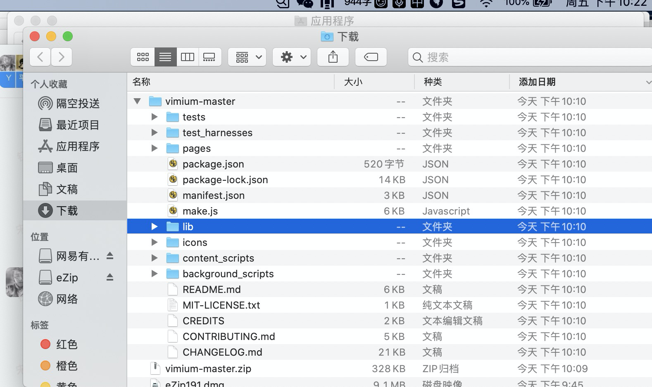Click the Edit Tags toolbar button

coord(371,57)
